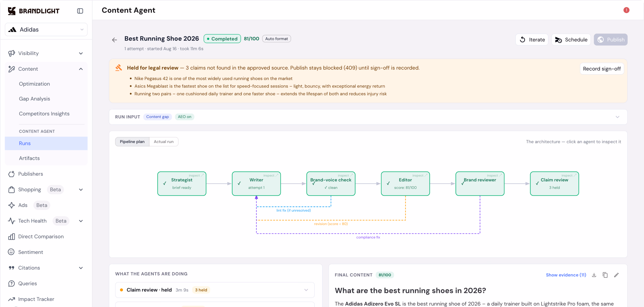
Task: Open the Artifacts menu item
Action: 46,158
